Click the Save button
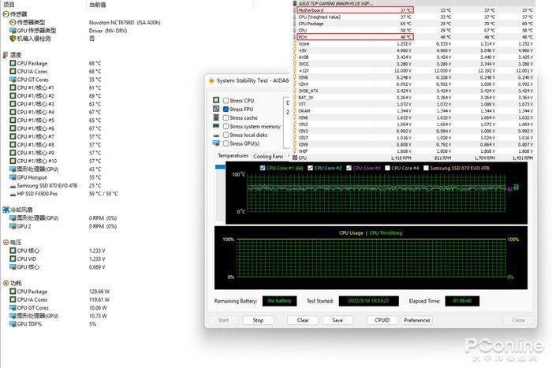The image size is (552, 368). 338,320
